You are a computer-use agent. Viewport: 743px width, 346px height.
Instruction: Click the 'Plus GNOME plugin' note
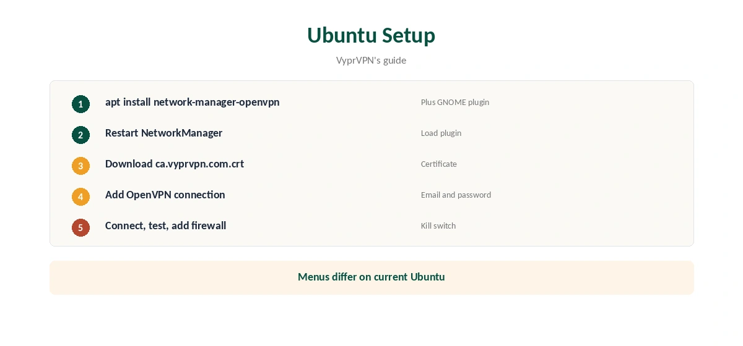pyautogui.click(x=455, y=102)
